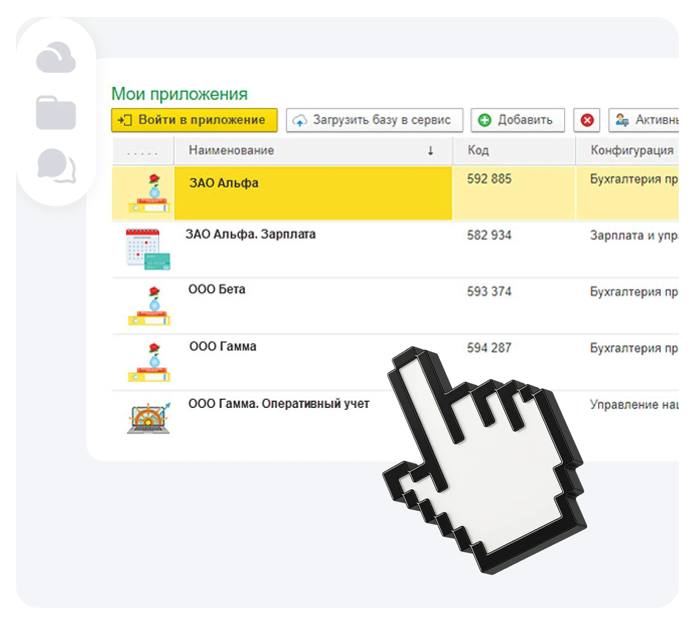Click the red delete X button
Viewport: 697px width, 625px height.
(x=587, y=120)
